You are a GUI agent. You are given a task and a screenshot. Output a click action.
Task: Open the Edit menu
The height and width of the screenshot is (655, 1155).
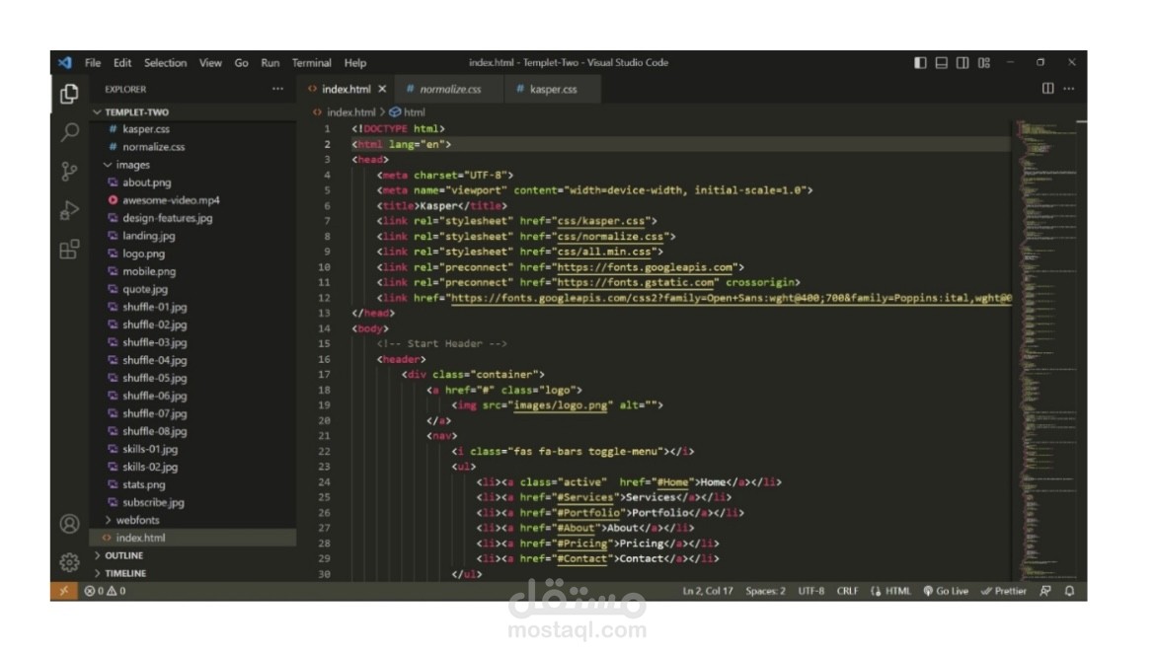pyautogui.click(x=122, y=62)
